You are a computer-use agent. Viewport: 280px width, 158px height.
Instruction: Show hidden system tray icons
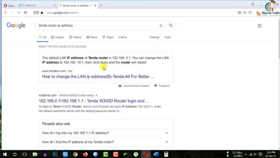(245, 154)
